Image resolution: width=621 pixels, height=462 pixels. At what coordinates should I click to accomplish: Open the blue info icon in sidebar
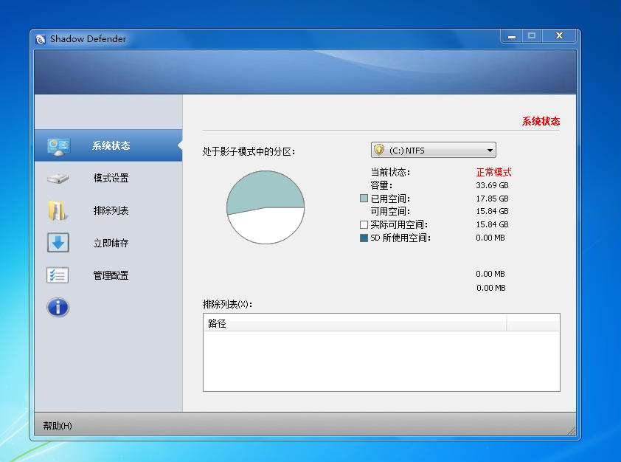58,308
